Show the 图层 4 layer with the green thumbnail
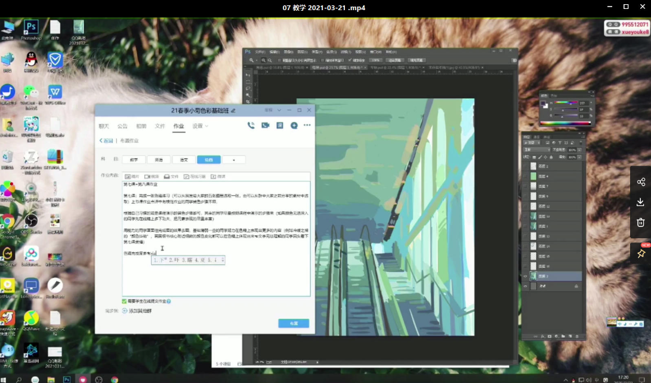Screen dimensions: 651x383 [525, 176]
